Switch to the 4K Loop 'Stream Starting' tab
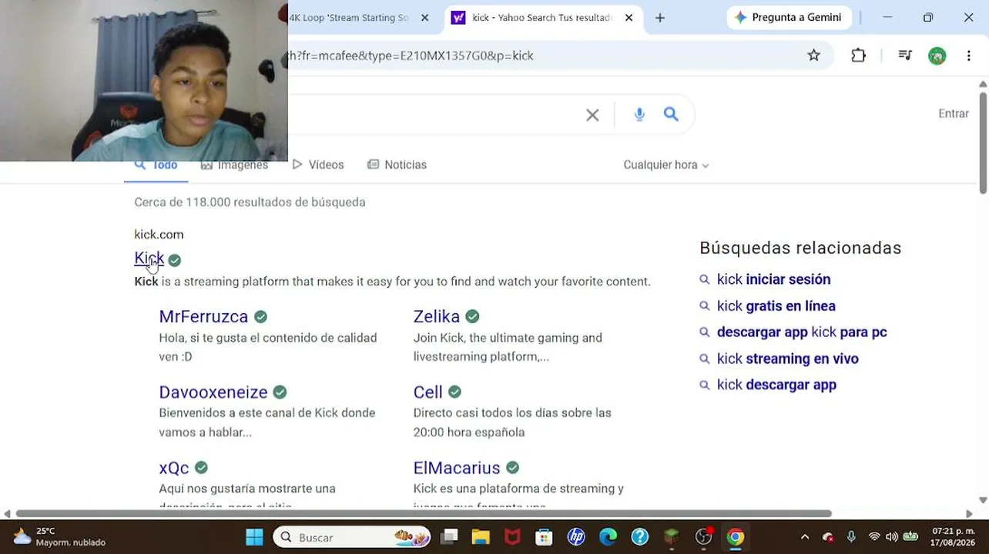 coord(349,18)
